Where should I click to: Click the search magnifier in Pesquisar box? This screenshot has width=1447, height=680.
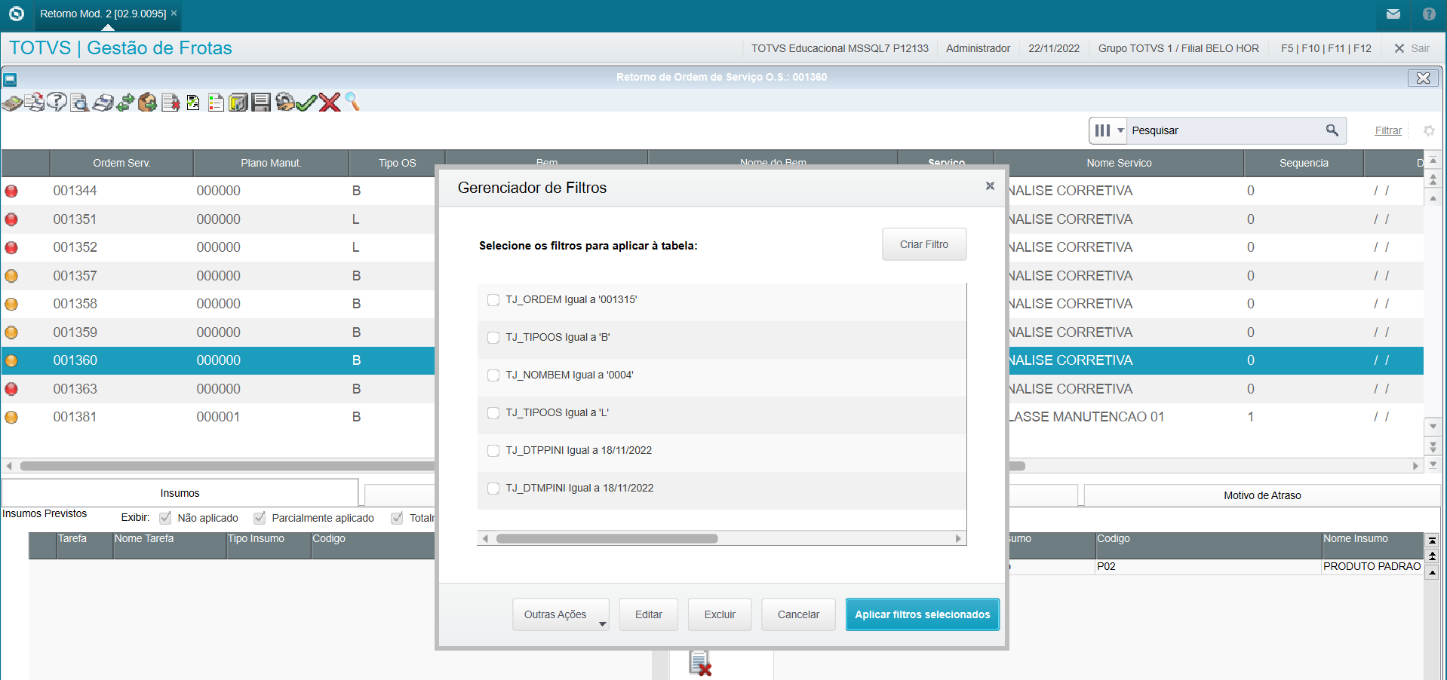pos(1332,130)
